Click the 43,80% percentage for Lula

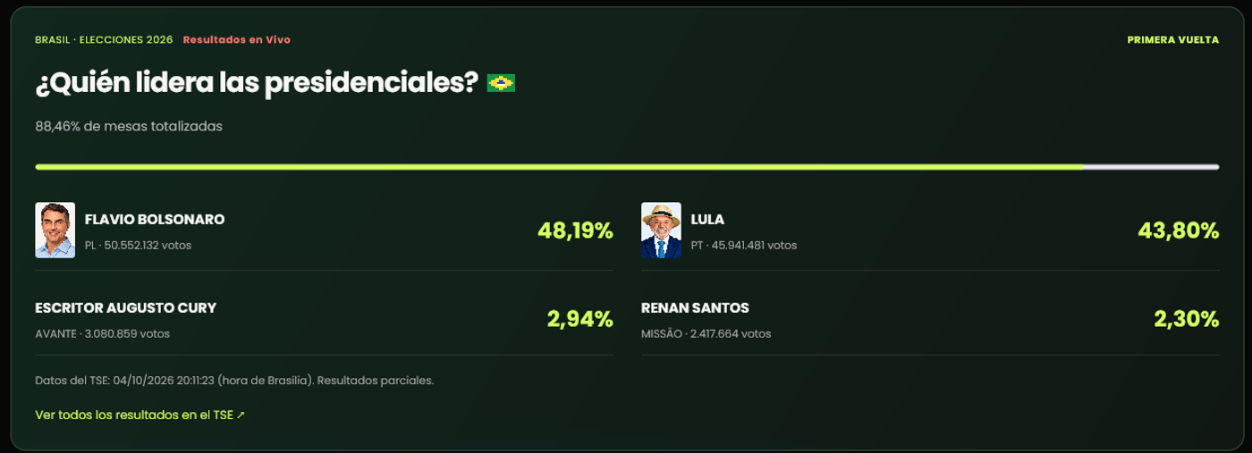coord(1179,231)
